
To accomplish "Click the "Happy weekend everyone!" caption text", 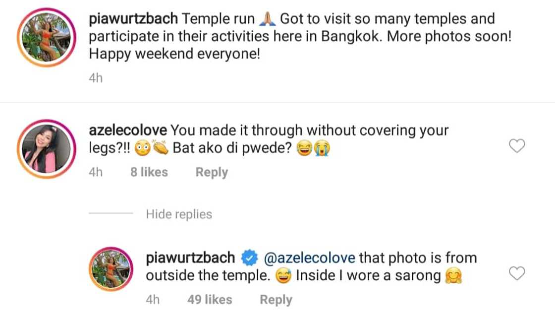I will (174, 55).
